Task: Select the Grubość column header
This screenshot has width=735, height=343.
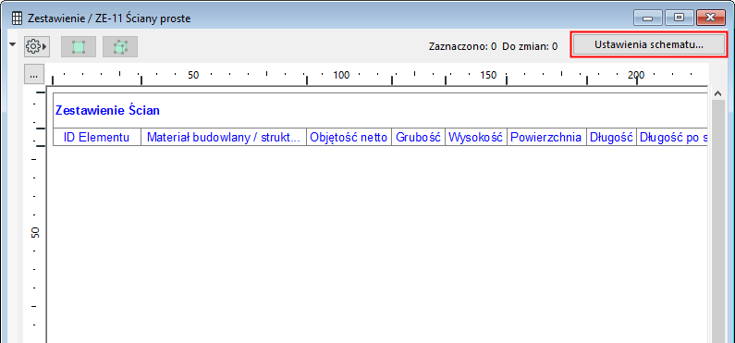Action: [x=418, y=138]
